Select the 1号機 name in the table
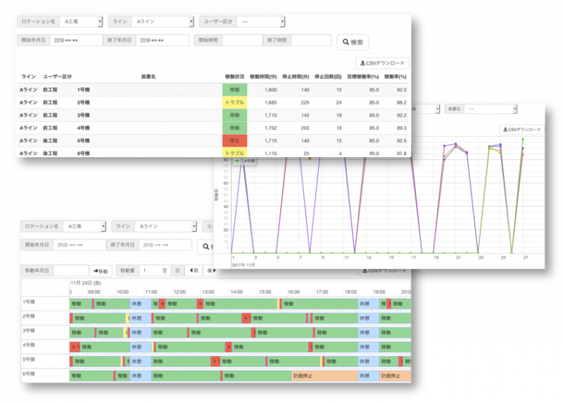 tap(83, 89)
